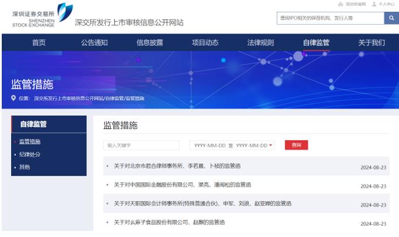Click the site title 深交所发行上市审核信息公开网站
Screen dimensions: 399x237
(129, 22)
